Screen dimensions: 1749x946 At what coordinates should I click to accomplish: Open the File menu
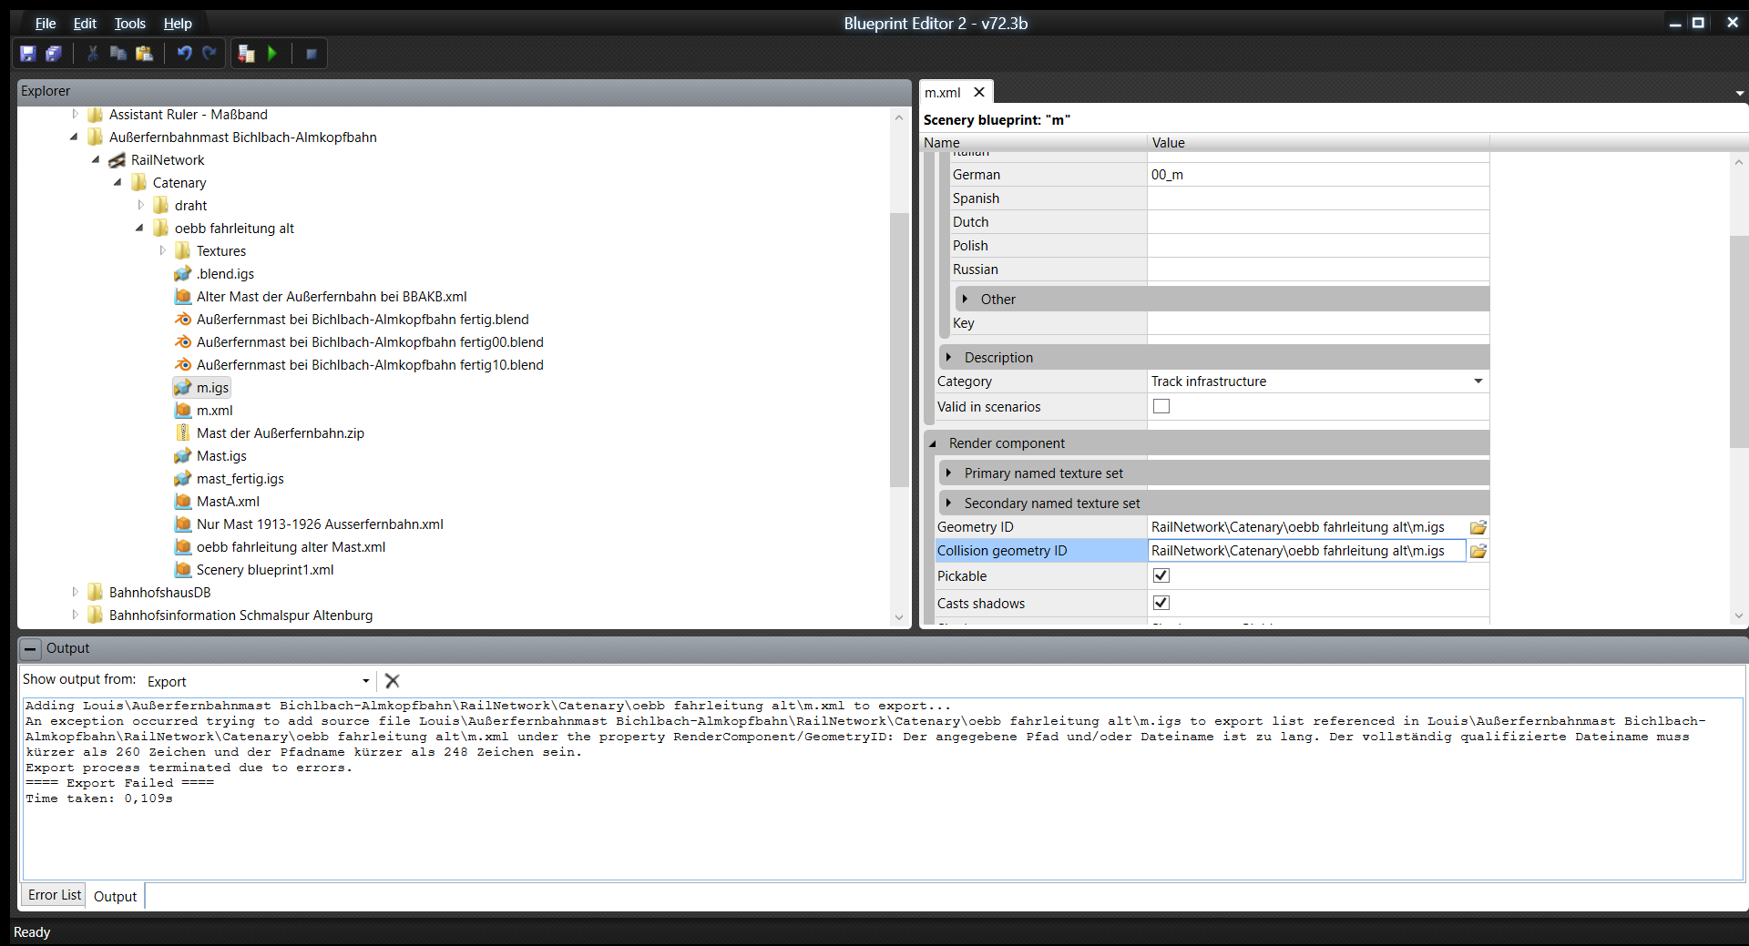(x=46, y=24)
